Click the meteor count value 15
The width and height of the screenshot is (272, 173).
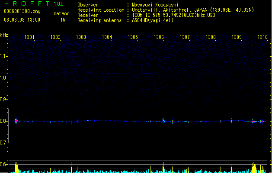pos(63,20)
